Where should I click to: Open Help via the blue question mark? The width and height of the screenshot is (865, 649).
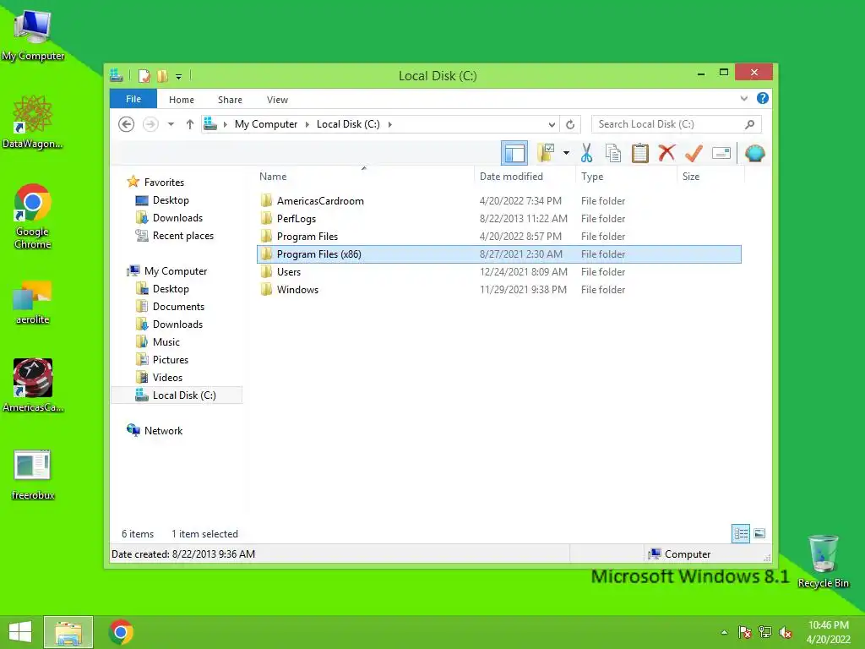(x=763, y=98)
